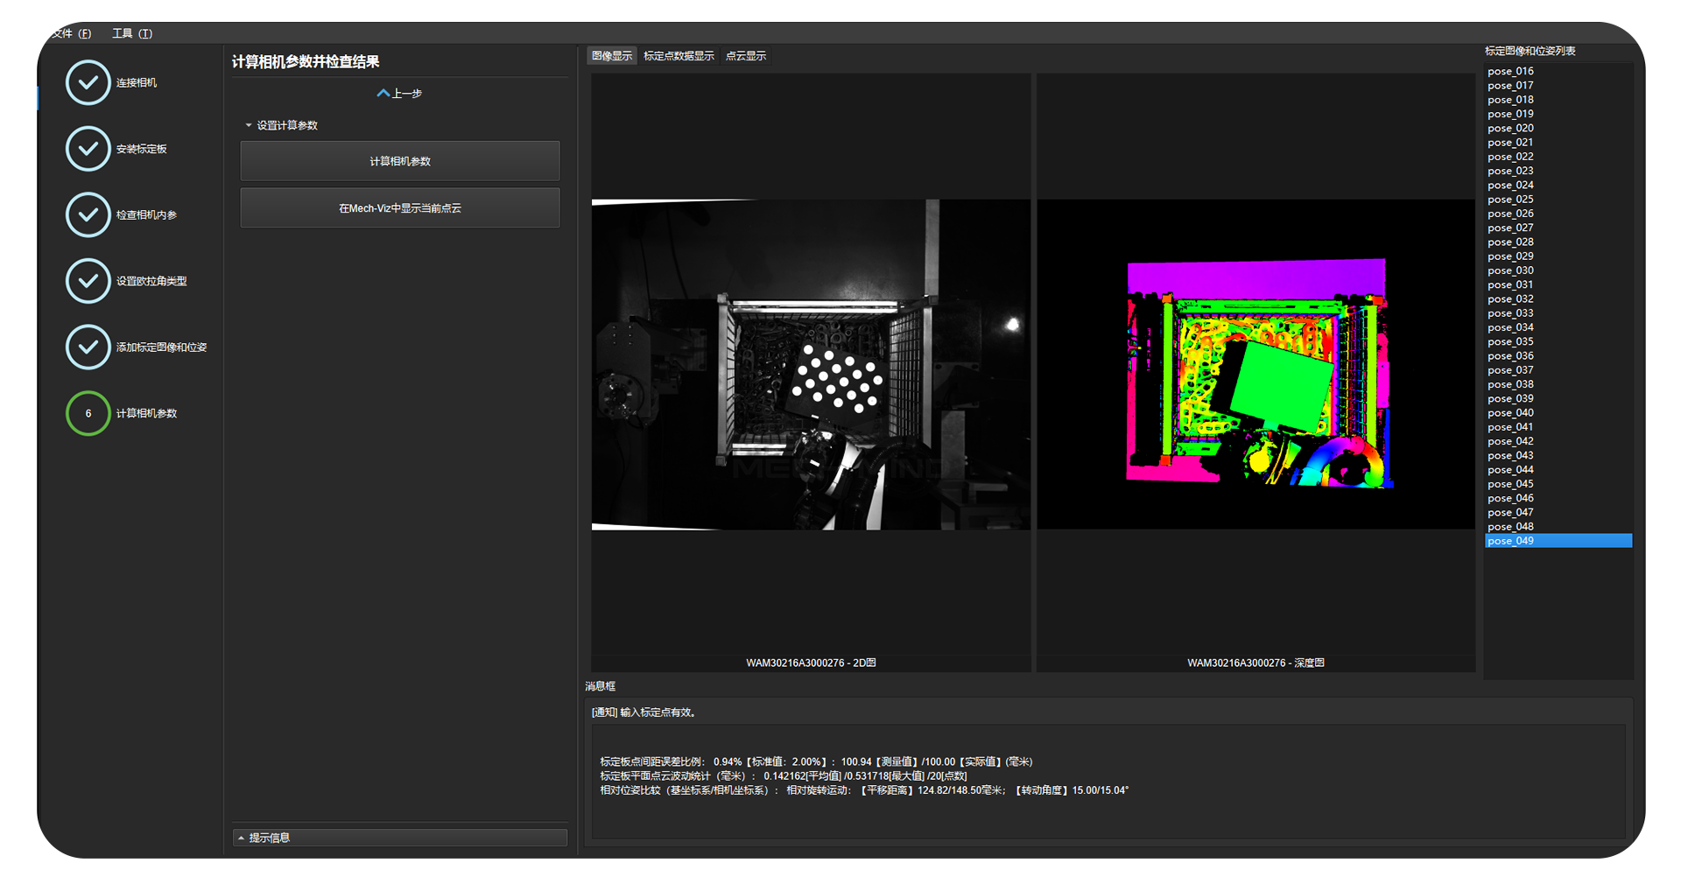The image size is (1681, 877).
Task: Select pose_046 in the pose list
Action: 1558,498
